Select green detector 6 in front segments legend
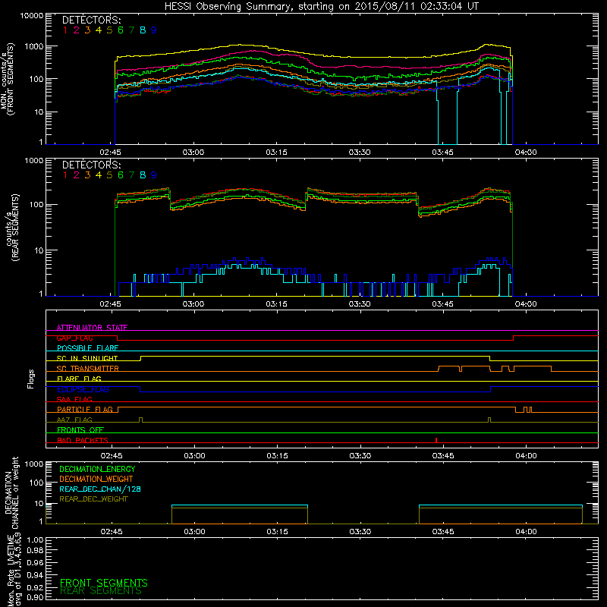Screen dimensions: 607x607 121,30
